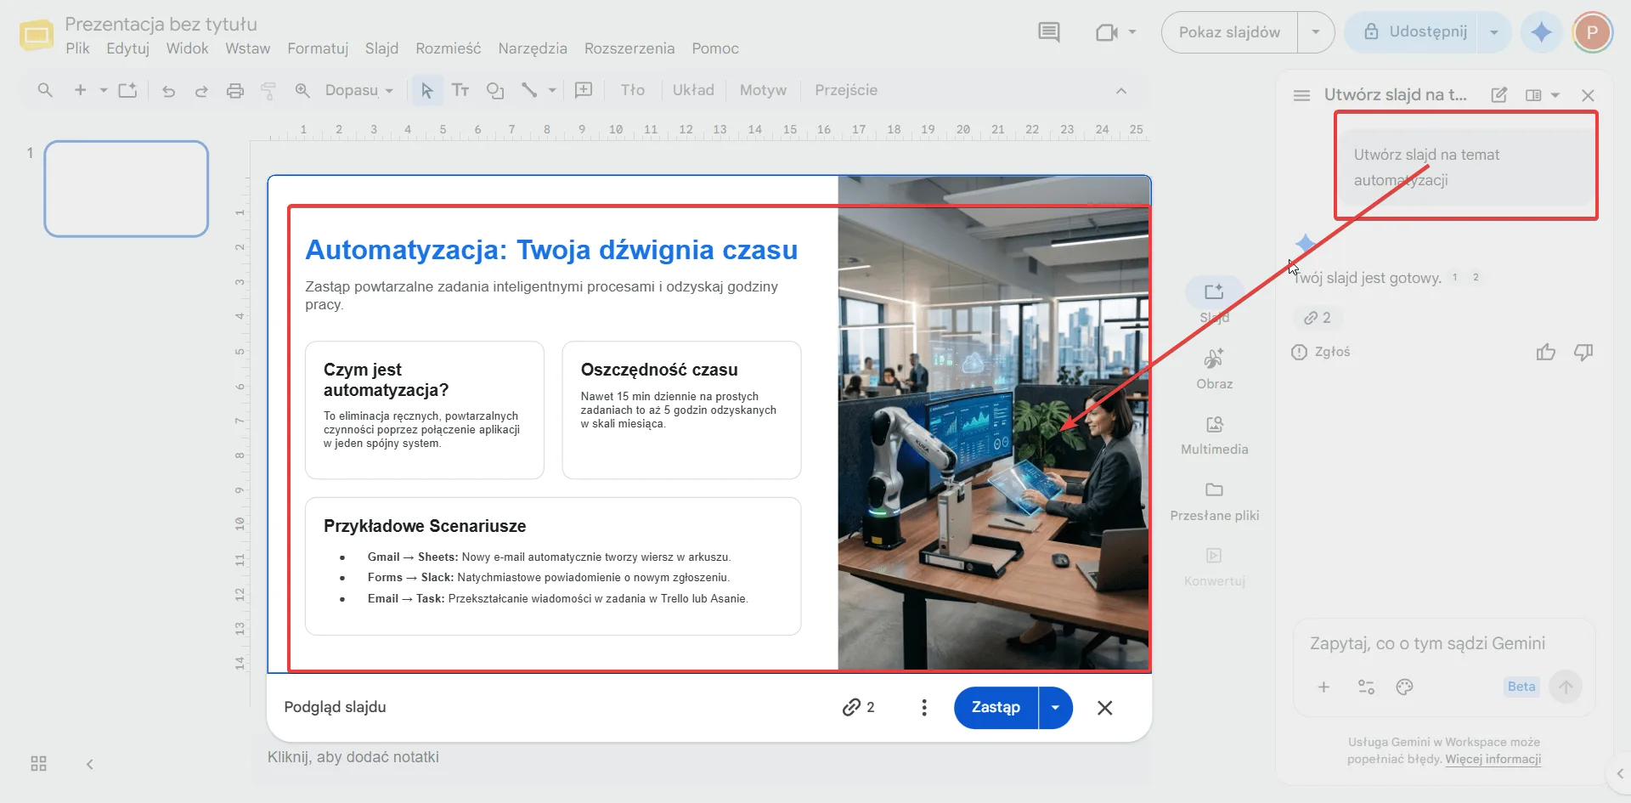Screen dimensions: 1631x803
Task: Open the Slajd menu
Action: pyautogui.click(x=382, y=48)
